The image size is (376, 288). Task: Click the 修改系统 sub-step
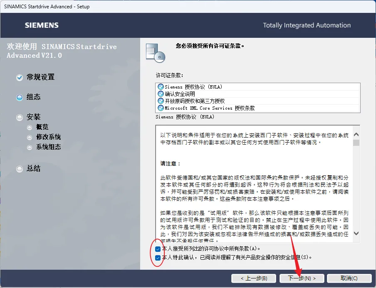point(48,137)
